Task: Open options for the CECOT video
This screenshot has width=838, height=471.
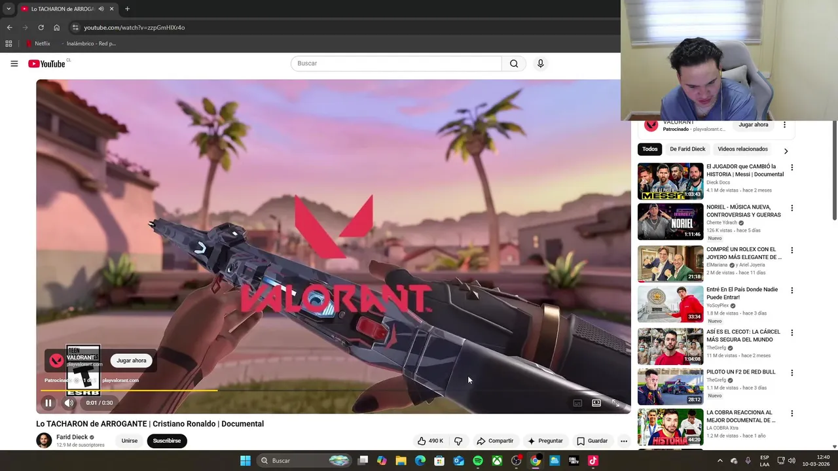Action: coord(792,332)
